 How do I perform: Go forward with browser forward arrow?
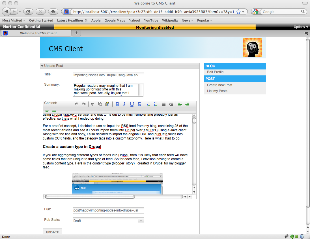click(x=14, y=12)
